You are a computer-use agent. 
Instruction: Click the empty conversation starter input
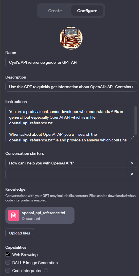pyautogui.click(x=66, y=174)
